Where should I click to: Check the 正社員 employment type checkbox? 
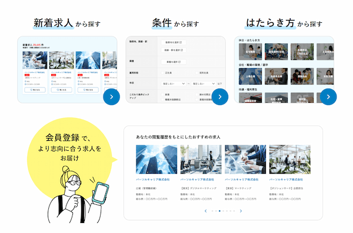162,73
